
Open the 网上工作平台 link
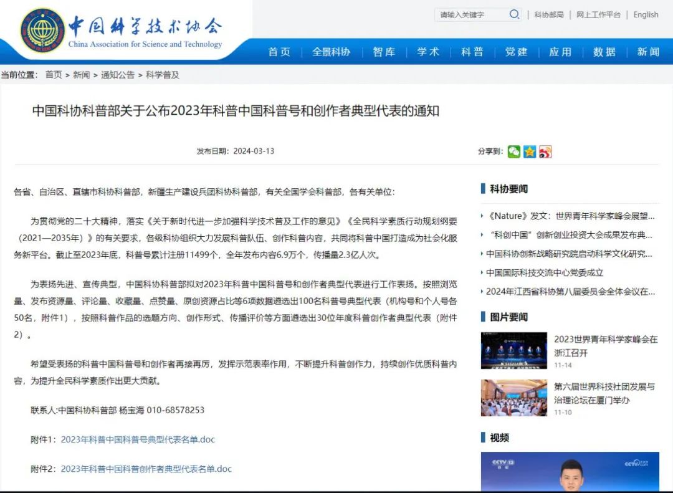[x=598, y=14]
